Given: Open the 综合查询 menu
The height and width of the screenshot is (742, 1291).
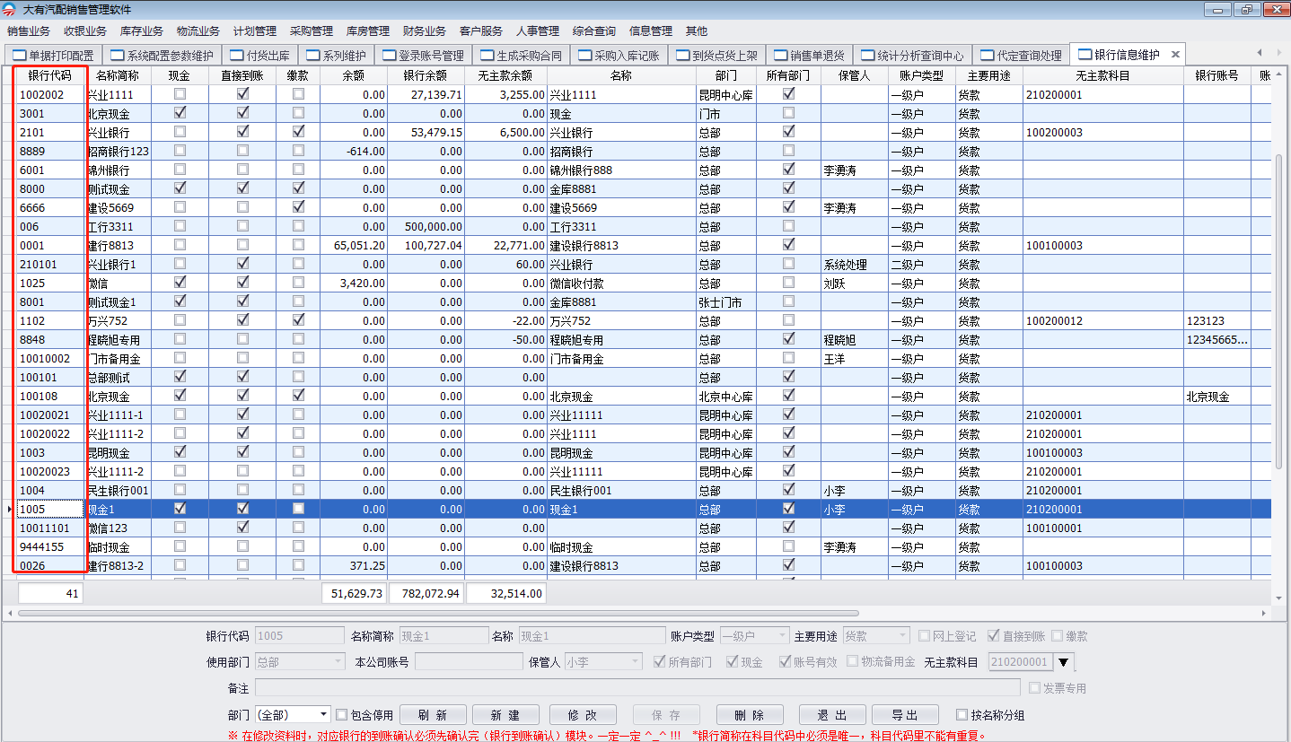Looking at the screenshot, I should [594, 31].
